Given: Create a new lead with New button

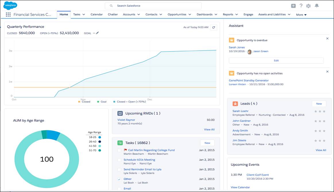Looking at the screenshot, I should coord(319,104).
